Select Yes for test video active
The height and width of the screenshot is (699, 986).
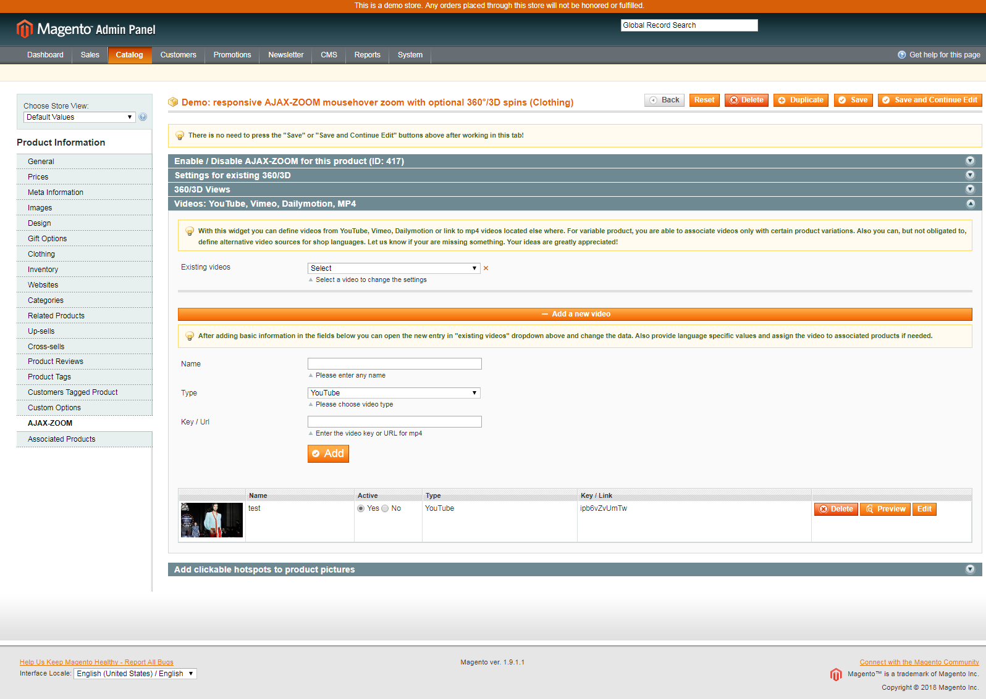point(361,509)
